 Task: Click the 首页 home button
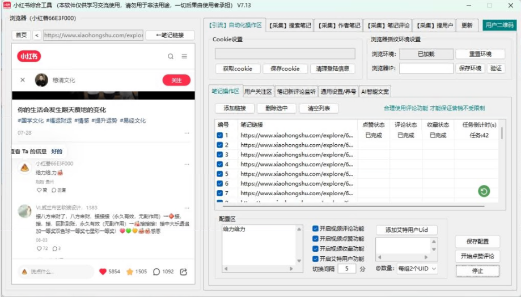pos(22,35)
